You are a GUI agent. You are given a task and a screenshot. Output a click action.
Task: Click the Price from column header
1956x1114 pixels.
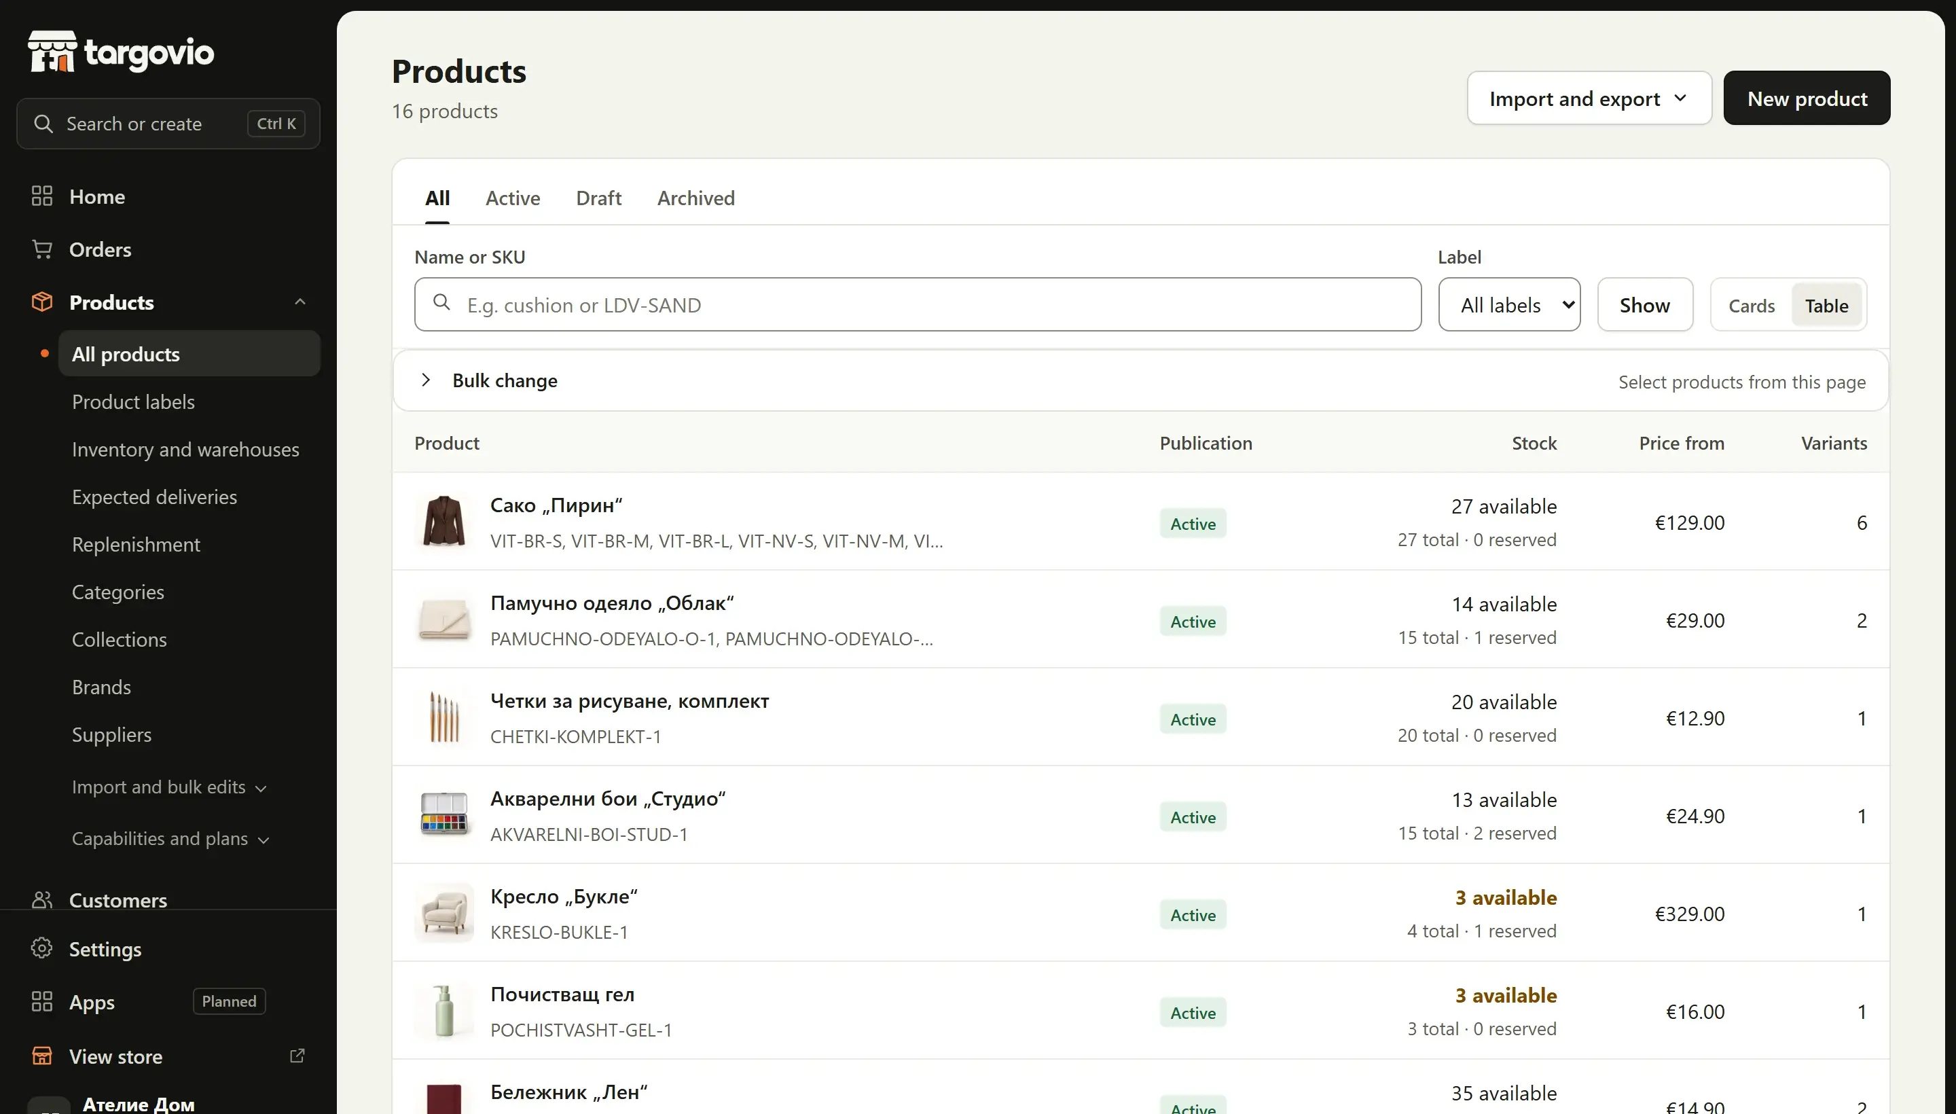(1681, 444)
